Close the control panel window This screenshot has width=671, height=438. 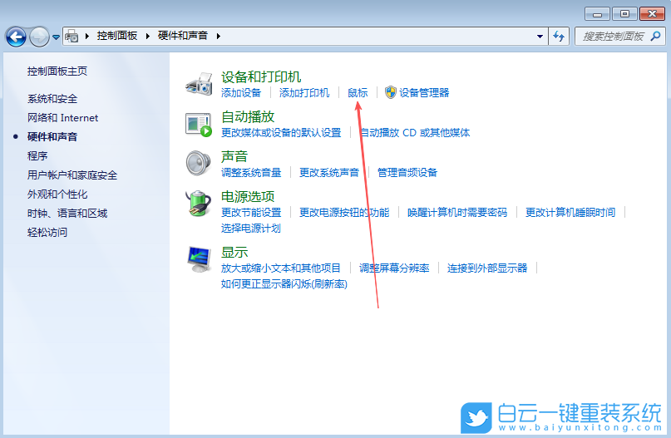tap(652, 13)
